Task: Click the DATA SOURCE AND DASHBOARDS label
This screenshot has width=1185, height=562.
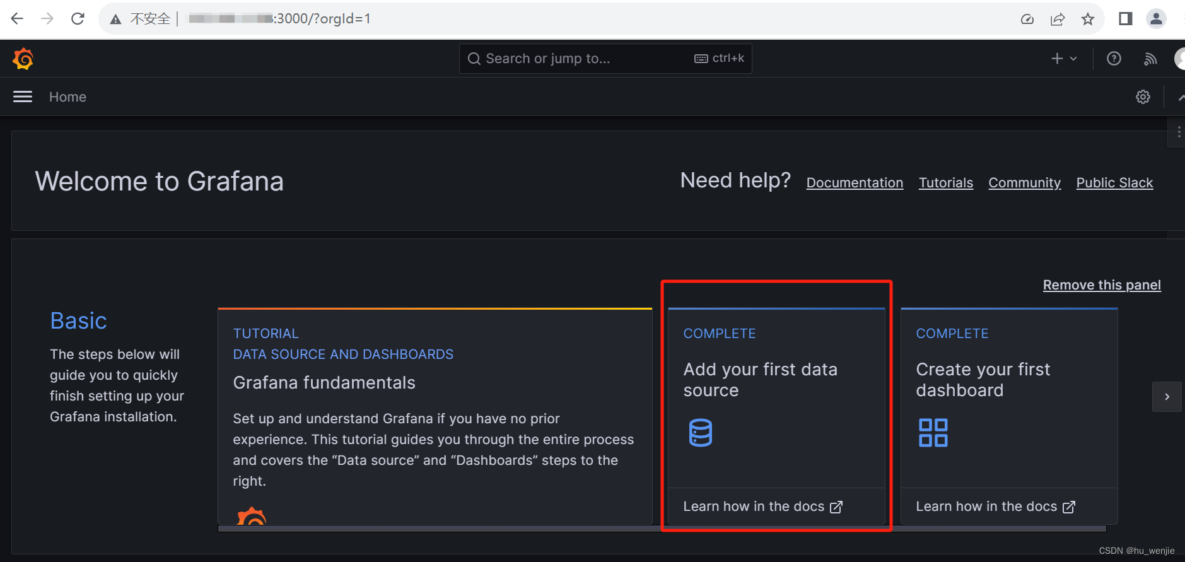Action: click(x=343, y=354)
